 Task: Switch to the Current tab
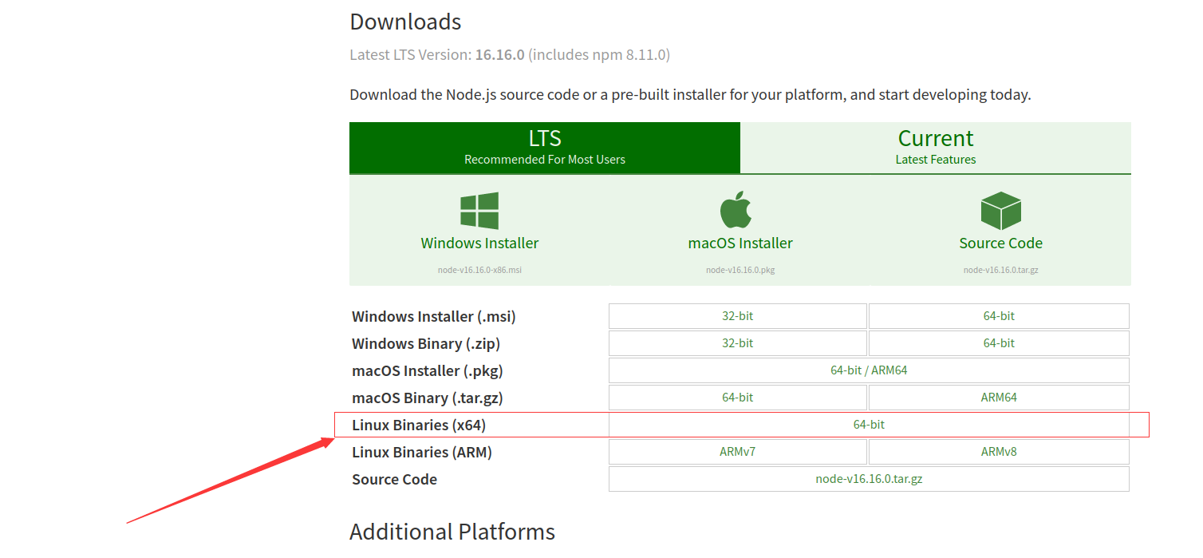pyautogui.click(x=936, y=148)
